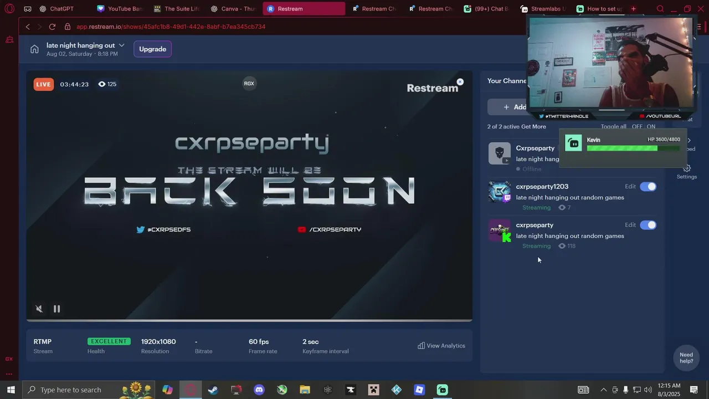Image resolution: width=709 pixels, height=399 pixels.
Task: Switch to the YouTube Banner tab
Action: (120, 9)
